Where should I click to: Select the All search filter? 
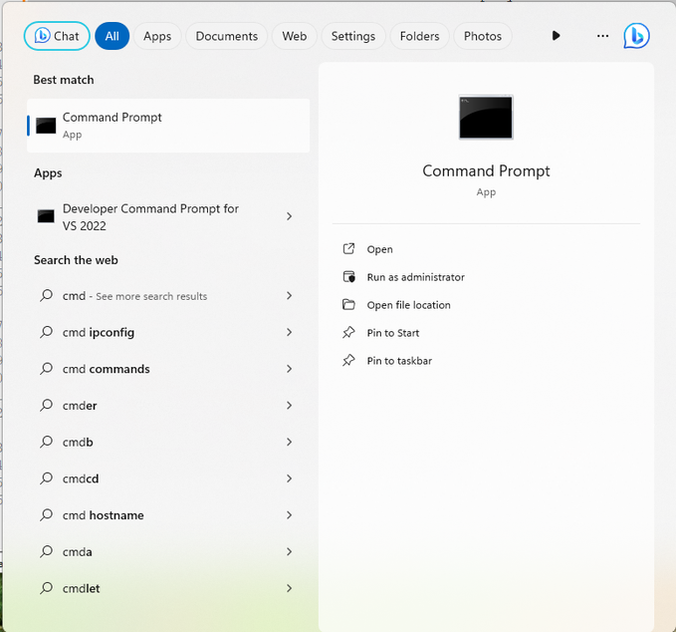113,36
